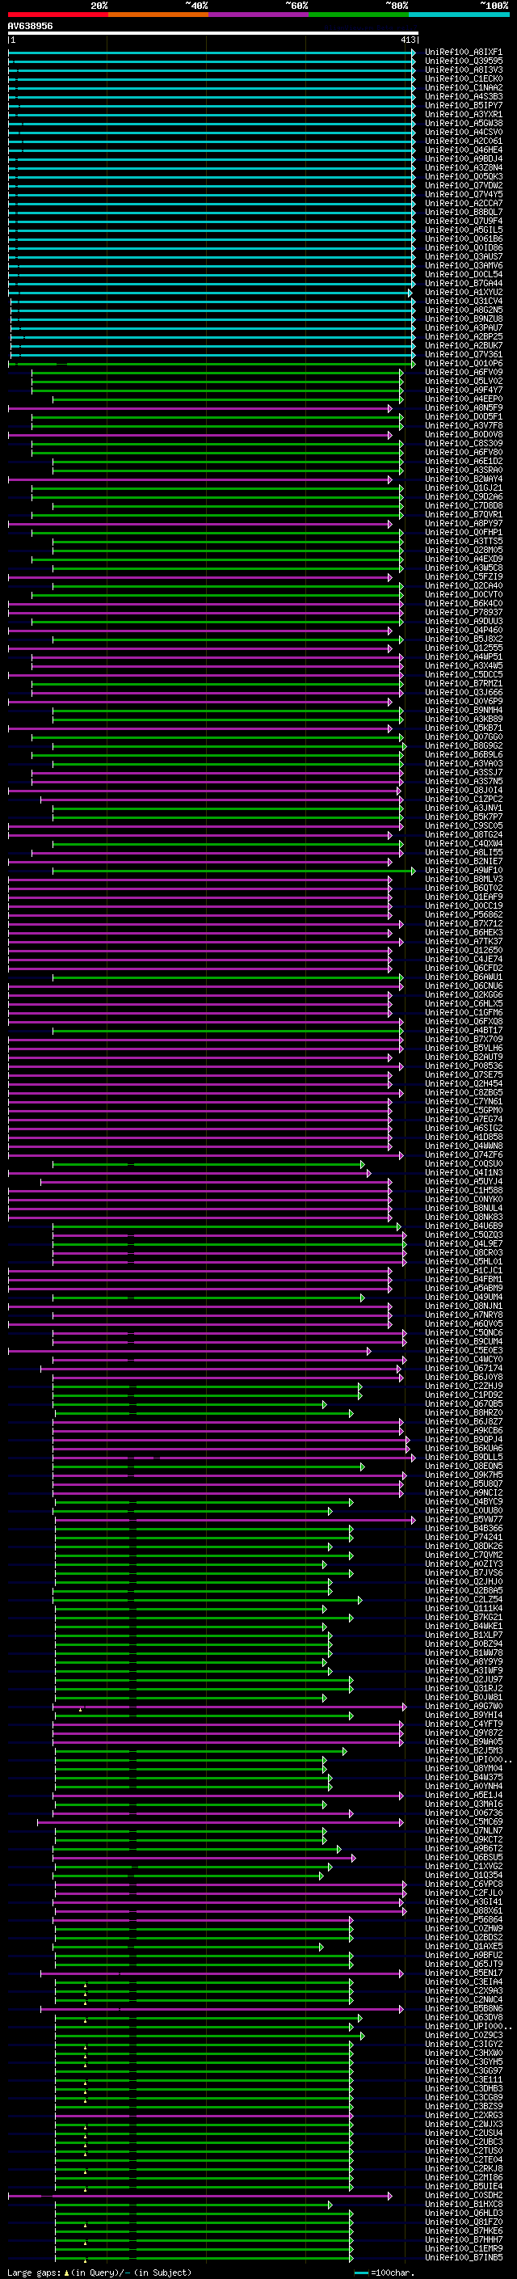Screen dimensions: 517x2279
Task: Click the green alignment bar for UniRef100_B6AWU1
Action: tap(228, 977)
